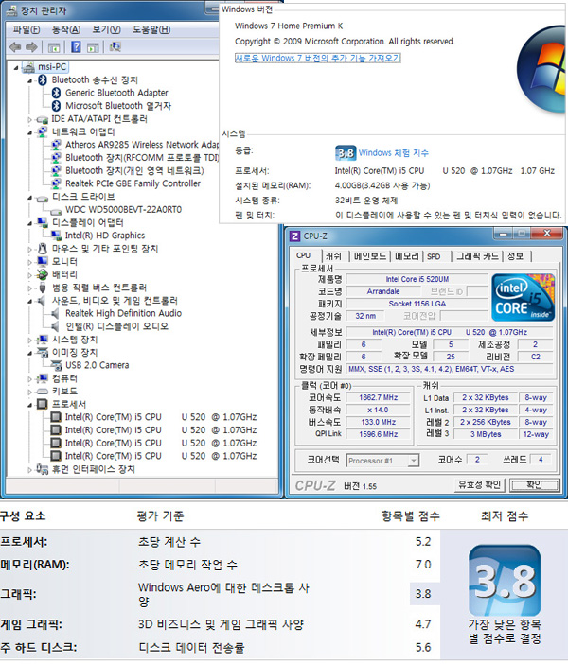
Task: Open the 보기(V) menu
Action: pos(106,29)
